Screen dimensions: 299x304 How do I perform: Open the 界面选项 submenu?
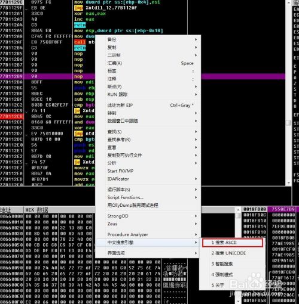point(148,253)
